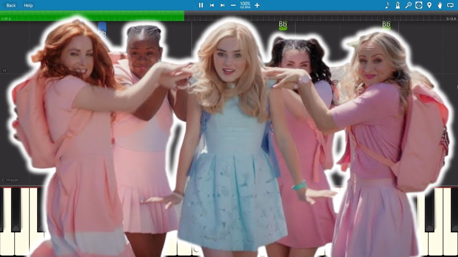The image size is (458, 257).
Task: Click the Back button
Action: [9, 5]
